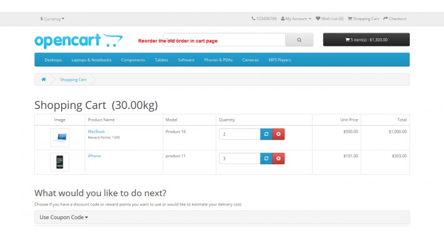444x238 pixels.
Task: Click the MacBook total $1,000.00
Action: point(398,132)
